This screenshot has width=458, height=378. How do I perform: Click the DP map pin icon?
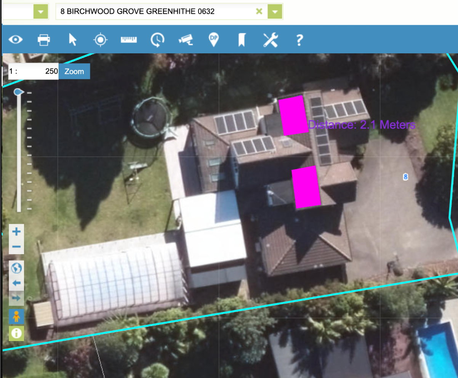point(214,40)
